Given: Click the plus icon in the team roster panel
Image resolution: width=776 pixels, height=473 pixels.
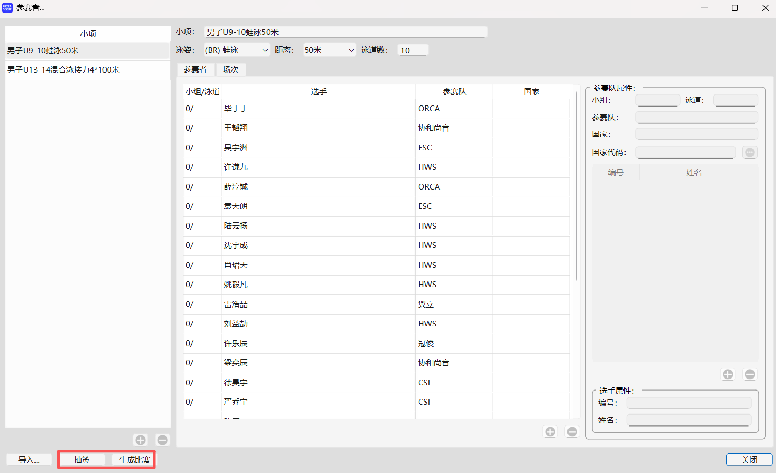Looking at the screenshot, I should [x=727, y=374].
